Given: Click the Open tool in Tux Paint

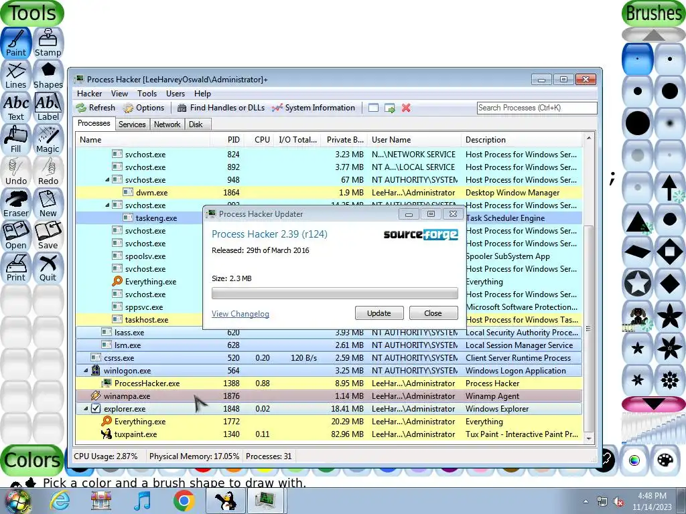Looking at the screenshot, I should [16, 236].
